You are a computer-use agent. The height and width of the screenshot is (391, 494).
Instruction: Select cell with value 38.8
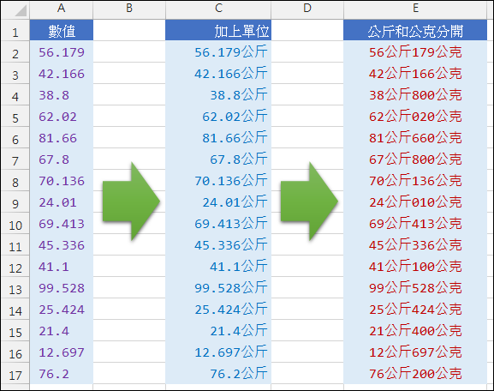[62, 94]
